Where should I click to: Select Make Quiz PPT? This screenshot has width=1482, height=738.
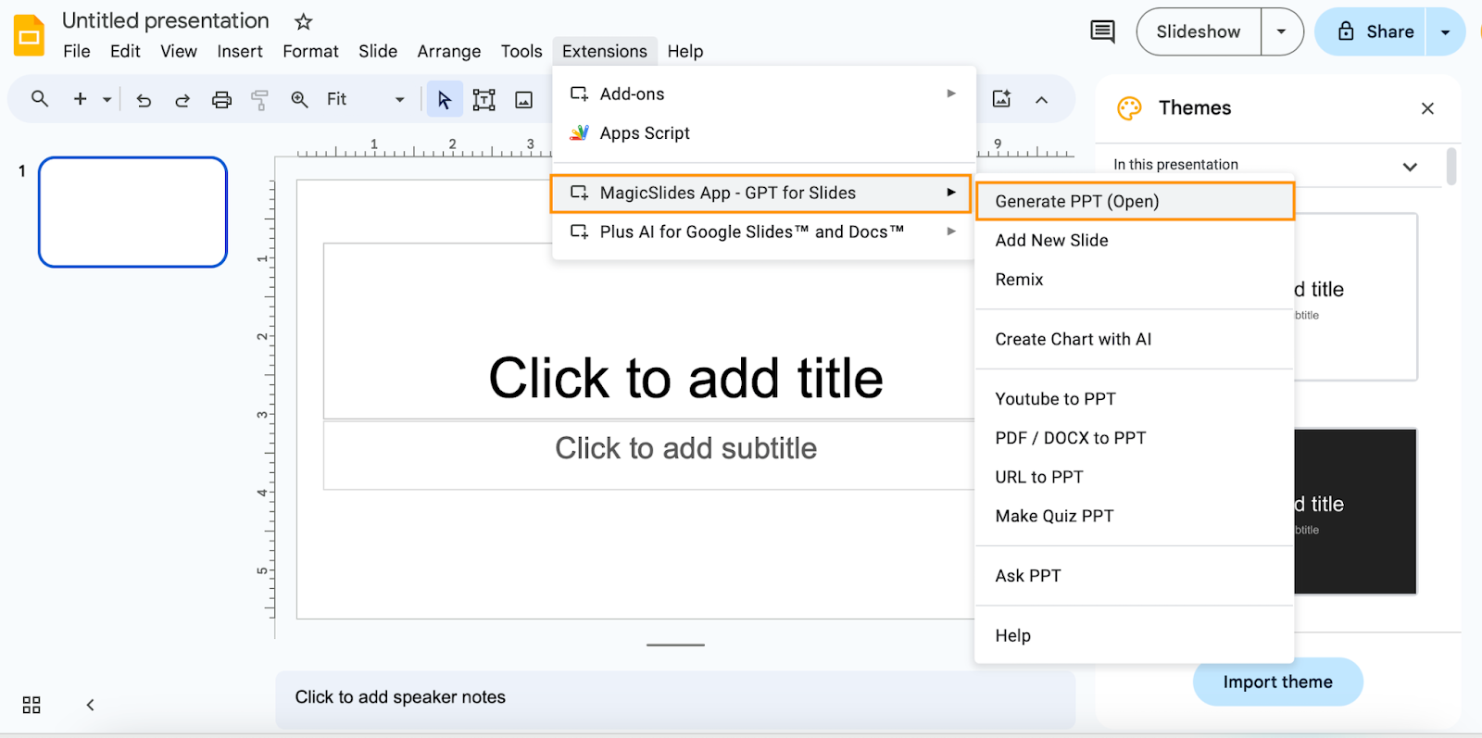(x=1135, y=516)
